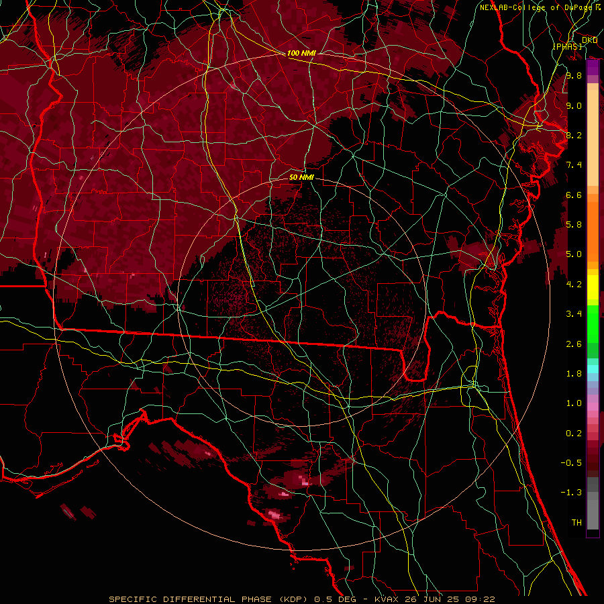Click the purple swatch atop the color scale
The image size is (604, 604).
coord(593,68)
